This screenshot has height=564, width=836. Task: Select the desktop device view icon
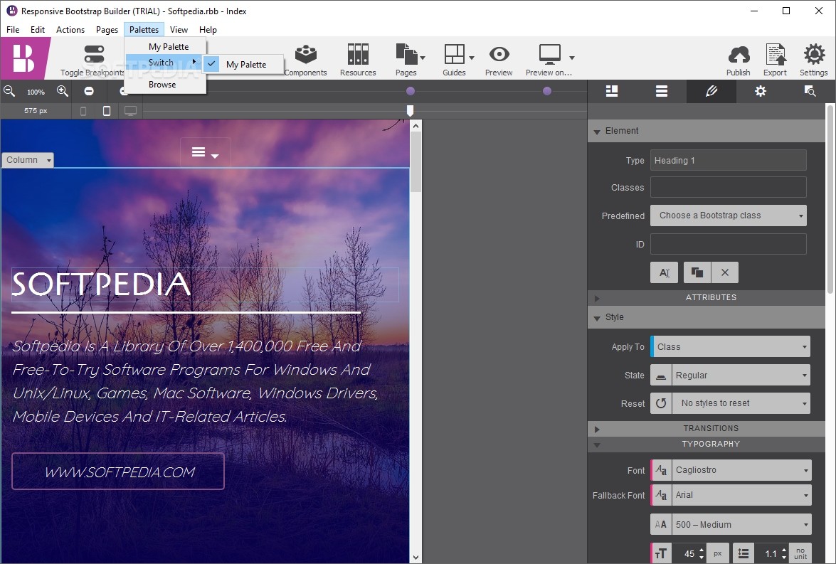tap(131, 111)
